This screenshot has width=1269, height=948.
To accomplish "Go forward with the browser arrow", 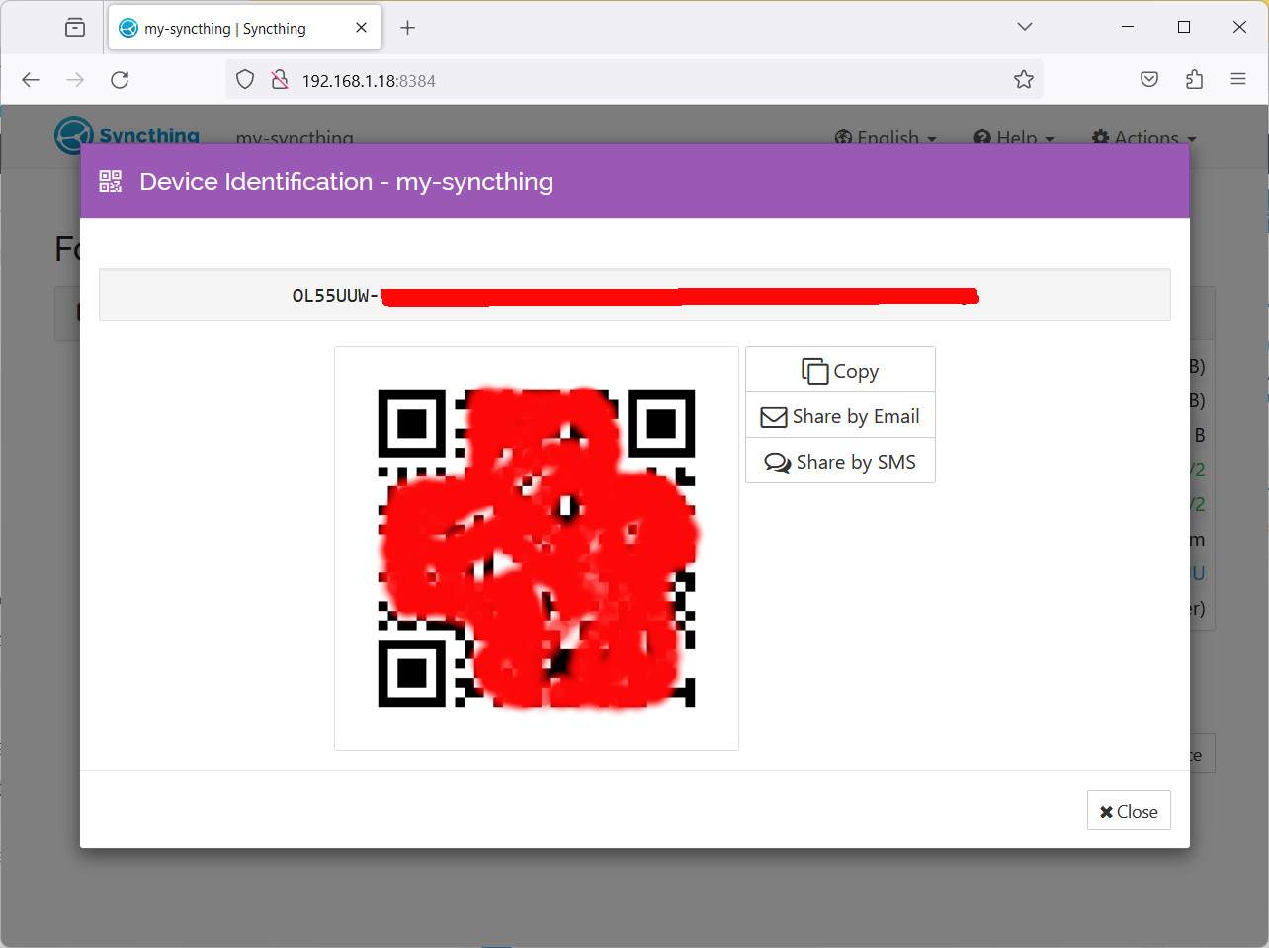I will coord(75,80).
